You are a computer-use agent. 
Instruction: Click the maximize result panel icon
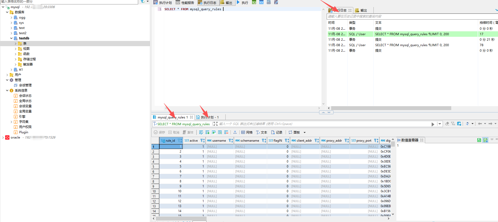pyautogui.click(x=215, y=124)
